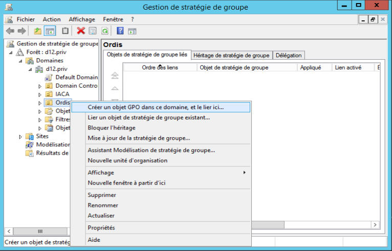Select Default Domain policy in tree
Screen dimensions: 392x251
click(x=76, y=78)
